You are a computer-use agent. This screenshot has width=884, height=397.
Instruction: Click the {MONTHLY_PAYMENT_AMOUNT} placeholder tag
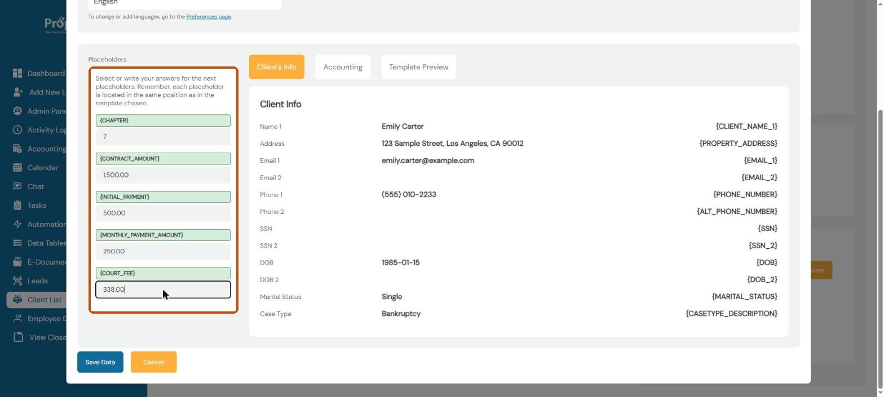[163, 235]
